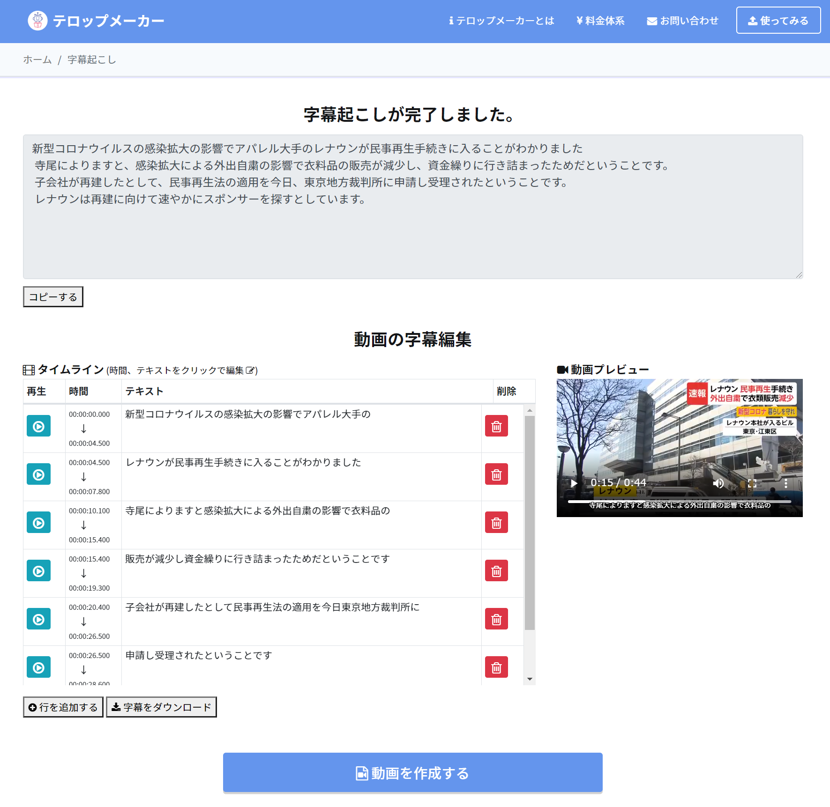The image size is (830, 807).
Task: Play the row starting 00:00:04.500
Action: point(38,474)
